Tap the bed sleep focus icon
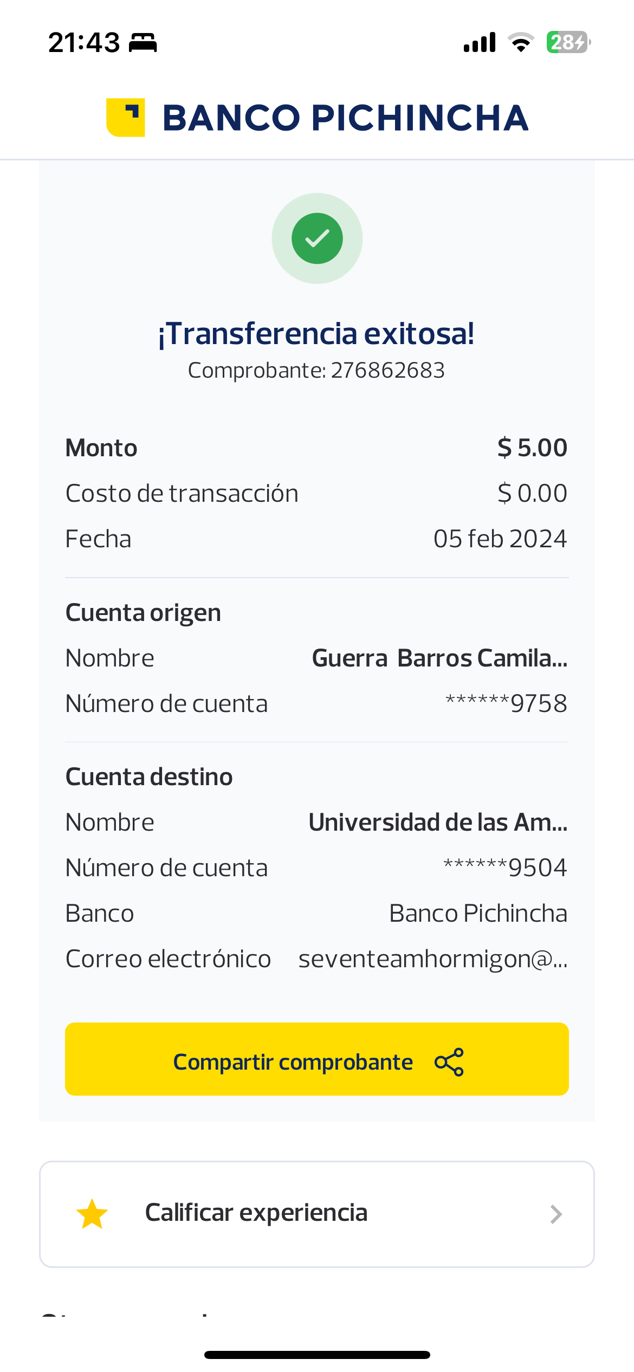The height and width of the screenshot is (1372, 634). tap(143, 42)
